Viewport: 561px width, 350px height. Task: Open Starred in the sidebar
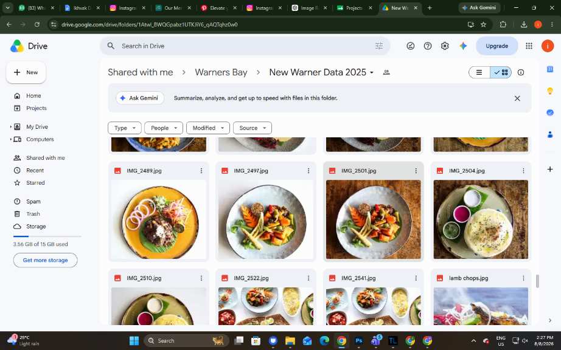[x=35, y=183]
